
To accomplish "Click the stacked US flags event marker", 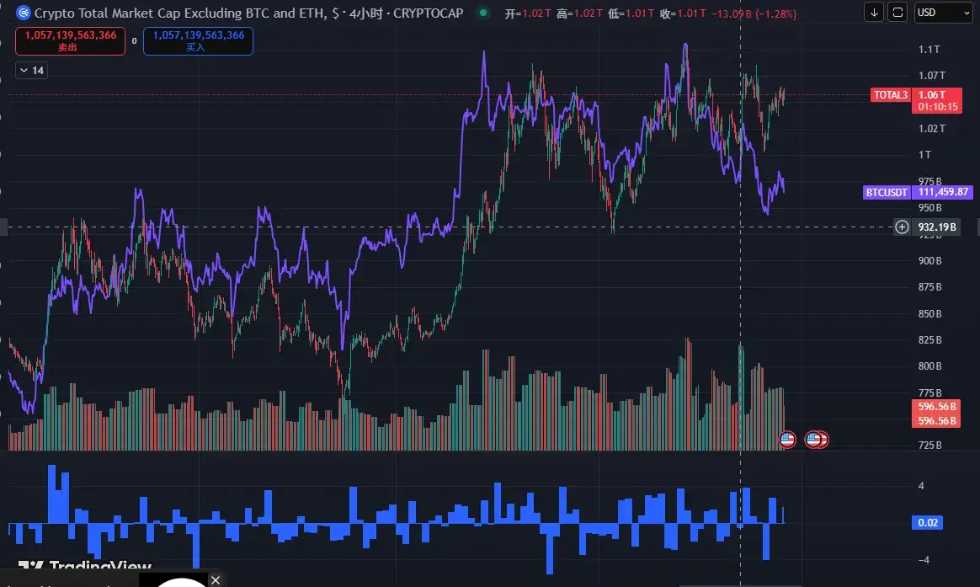I will (817, 439).
